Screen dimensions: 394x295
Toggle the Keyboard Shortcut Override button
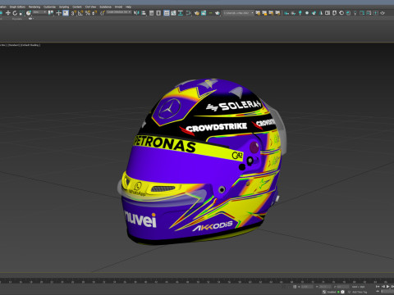tap(66, 13)
